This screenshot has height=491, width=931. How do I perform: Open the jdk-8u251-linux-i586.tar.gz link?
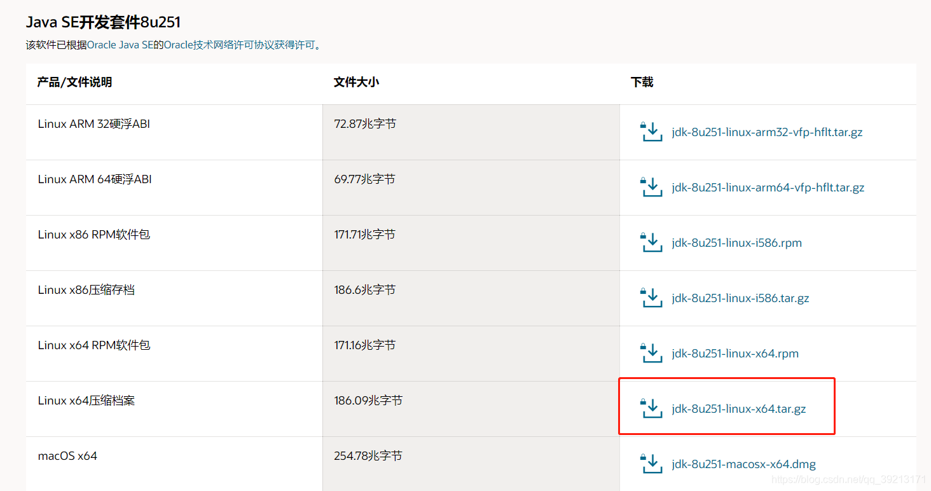coord(740,298)
